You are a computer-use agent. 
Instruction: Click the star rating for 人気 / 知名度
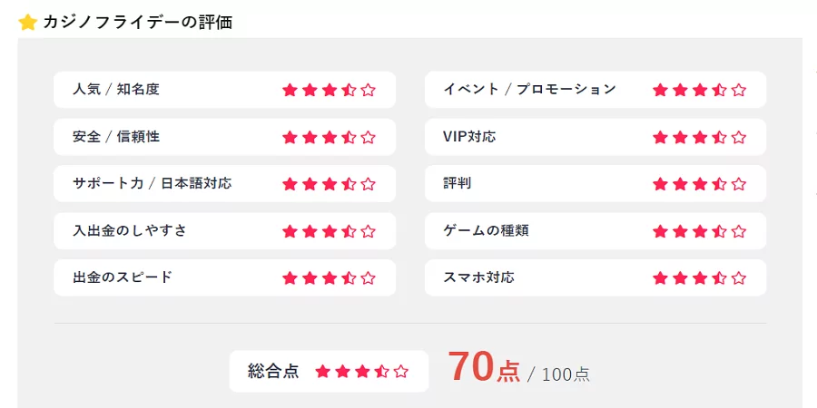[x=329, y=90]
